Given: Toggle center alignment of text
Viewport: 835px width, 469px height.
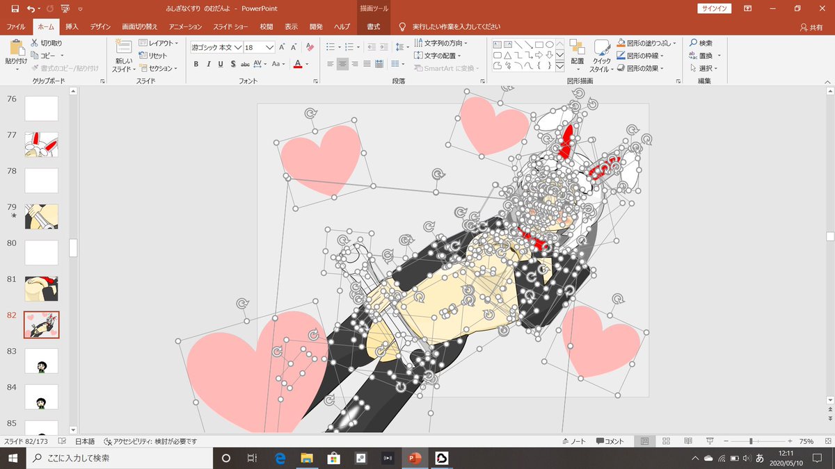Looking at the screenshot, I should tap(342, 64).
